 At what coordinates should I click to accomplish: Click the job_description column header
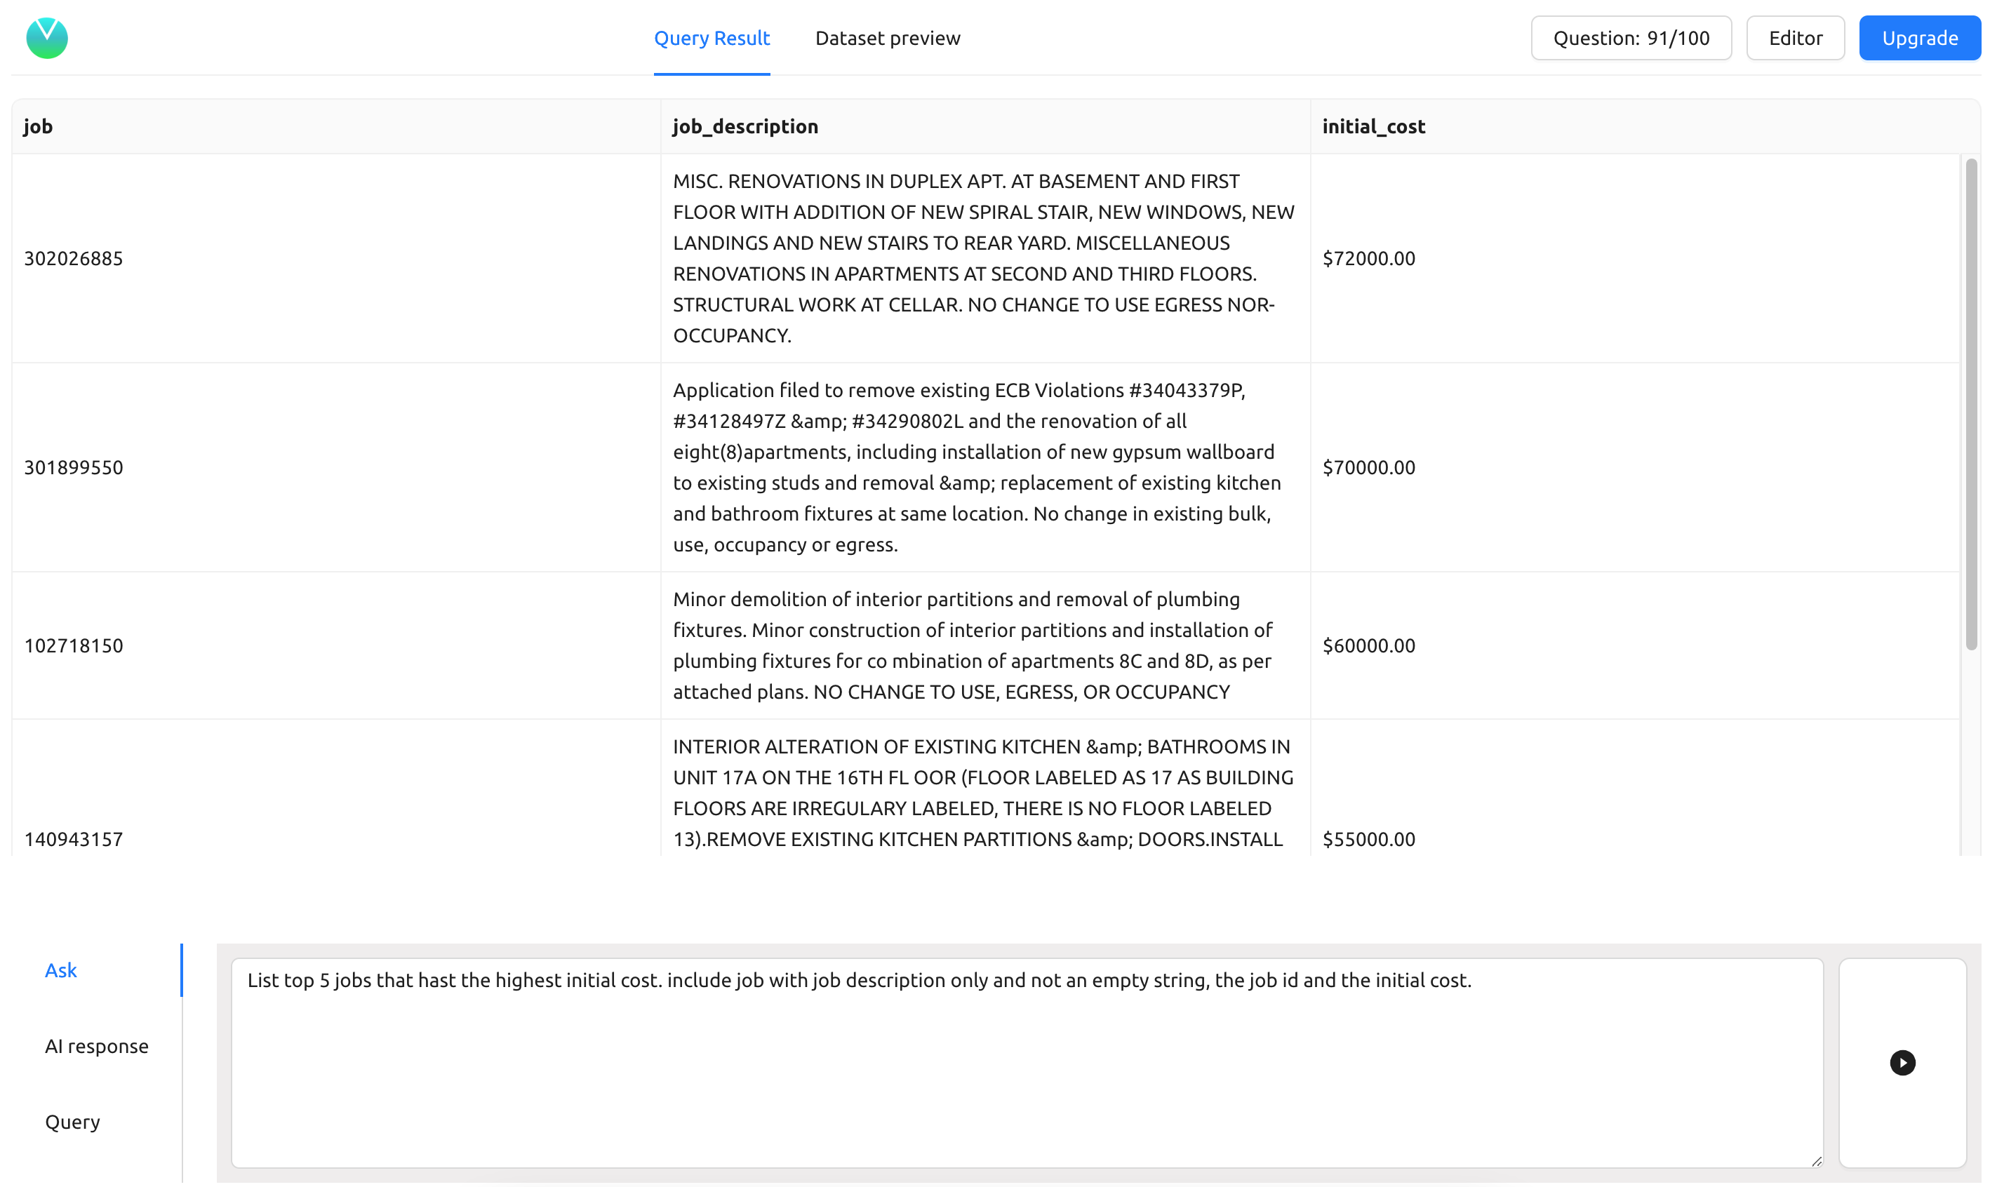(744, 126)
